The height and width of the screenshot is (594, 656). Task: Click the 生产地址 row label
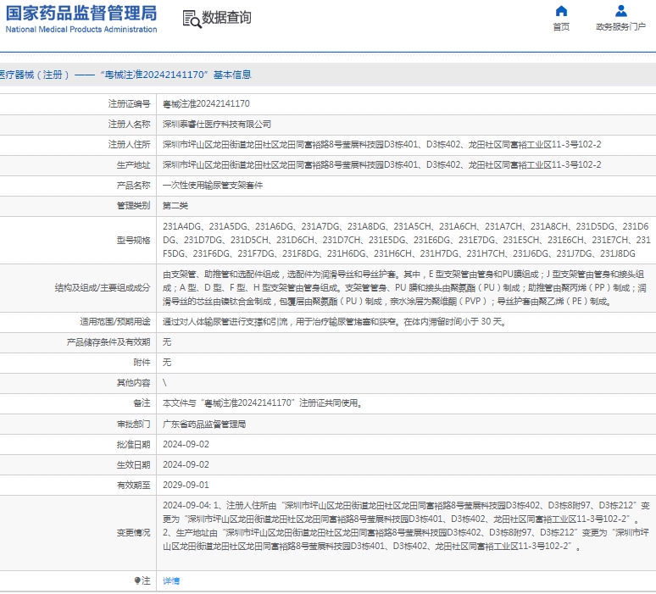pyautogui.click(x=133, y=165)
